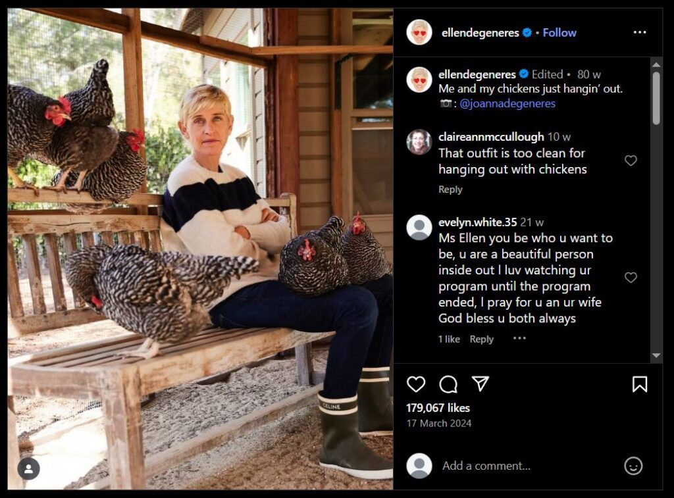Image resolution: width=674 pixels, height=498 pixels.
Task: Open the @joannadegeneres mention link
Action: click(x=507, y=103)
